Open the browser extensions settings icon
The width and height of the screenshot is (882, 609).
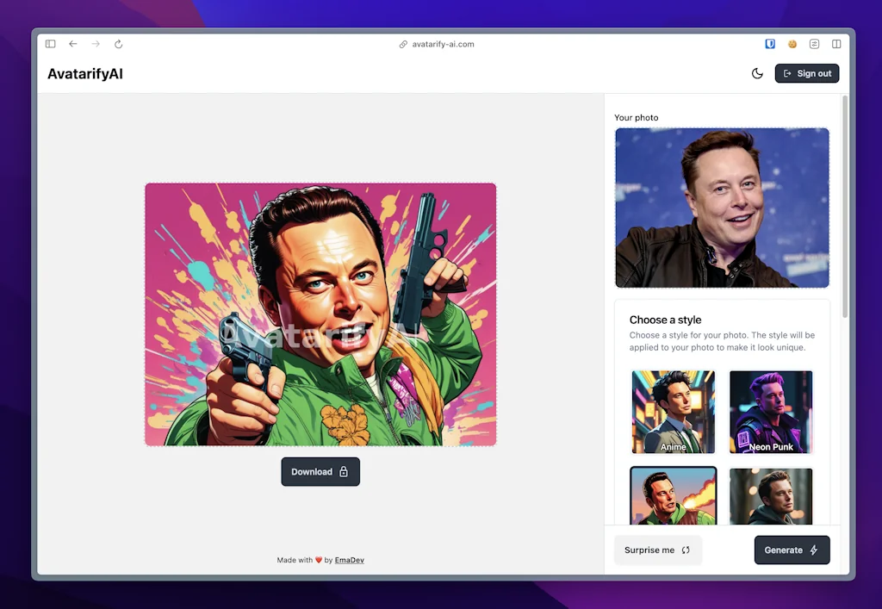coord(814,44)
